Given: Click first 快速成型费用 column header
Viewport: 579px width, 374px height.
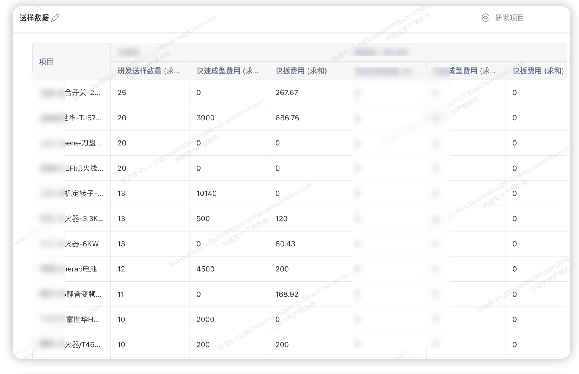Looking at the screenshot, I should (x=227, y=71).
